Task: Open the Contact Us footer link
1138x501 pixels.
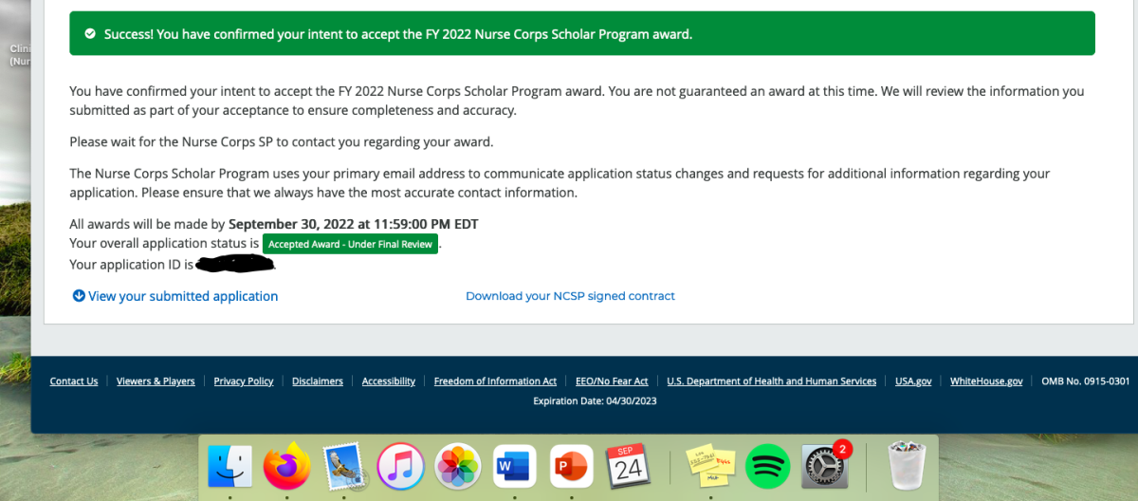Action: coord(74,381)
